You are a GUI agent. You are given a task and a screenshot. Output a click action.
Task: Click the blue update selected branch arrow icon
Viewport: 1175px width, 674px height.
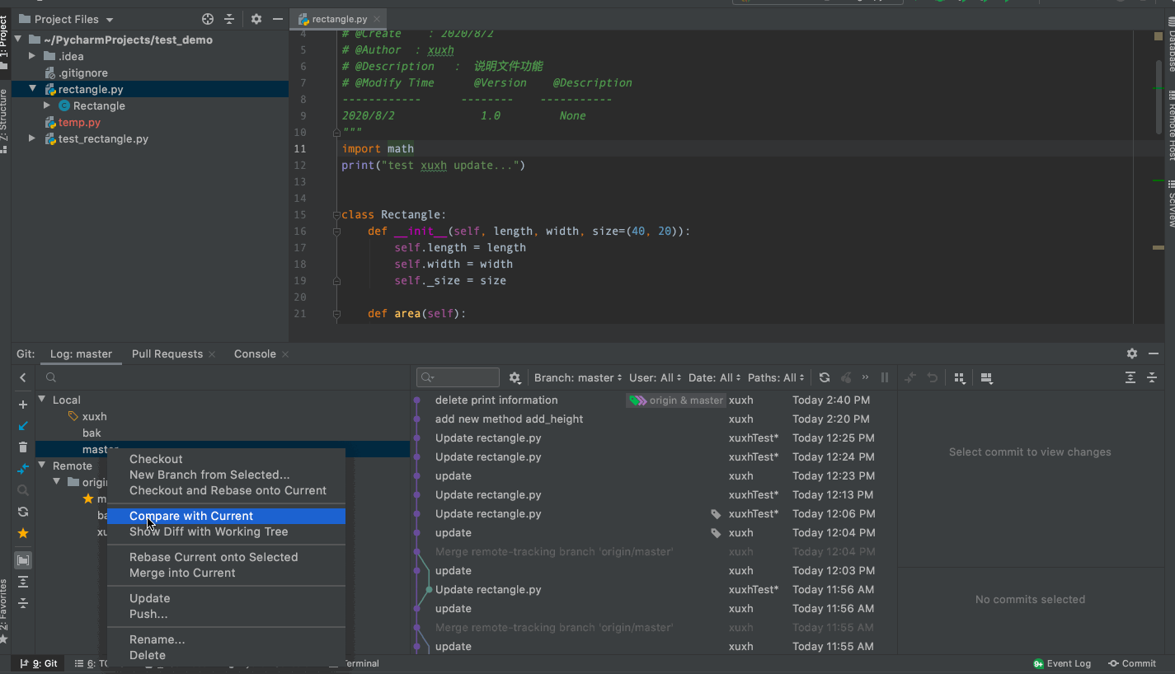point(23,426)
